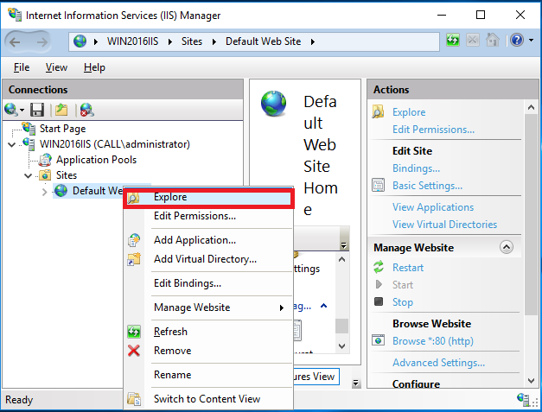Click the Delete Connection icon
This screenshot has width=542, height=412.
(x=86, y=110)
